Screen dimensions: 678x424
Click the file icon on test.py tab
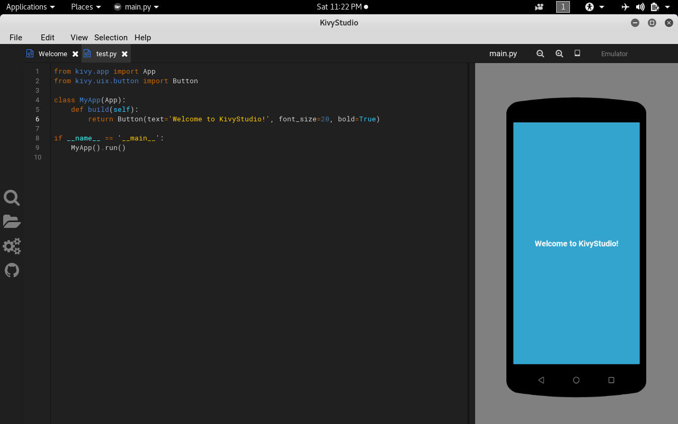(x=87, y=54)
